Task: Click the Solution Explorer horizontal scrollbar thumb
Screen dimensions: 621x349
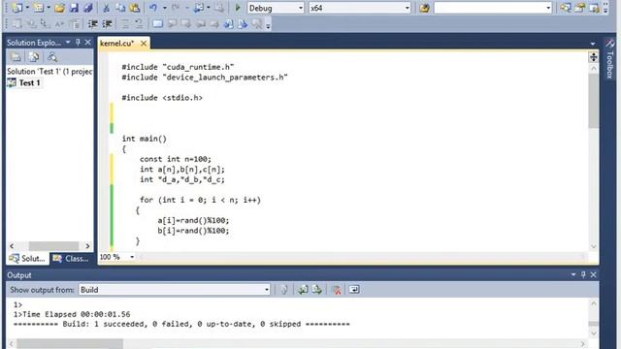Action: pyautogui.click(x=53, y=246)
